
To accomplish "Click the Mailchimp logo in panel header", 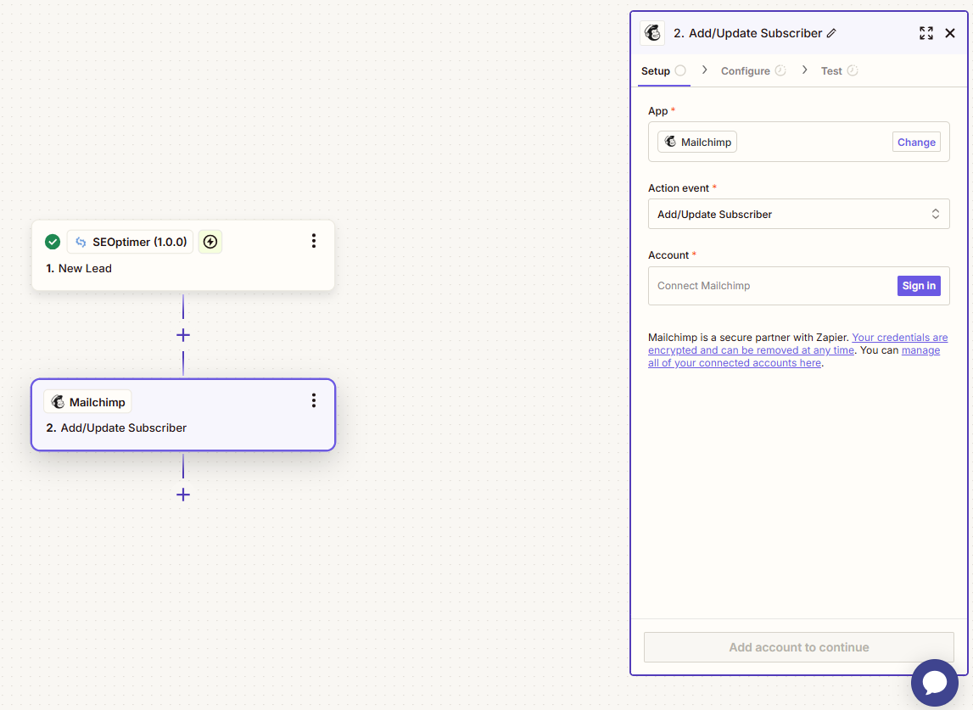I will click(x=652, y=33).
